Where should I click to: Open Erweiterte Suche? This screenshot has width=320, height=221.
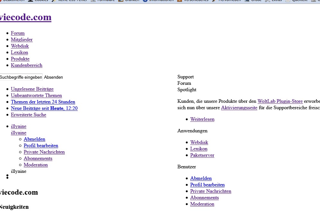point(28,115)
